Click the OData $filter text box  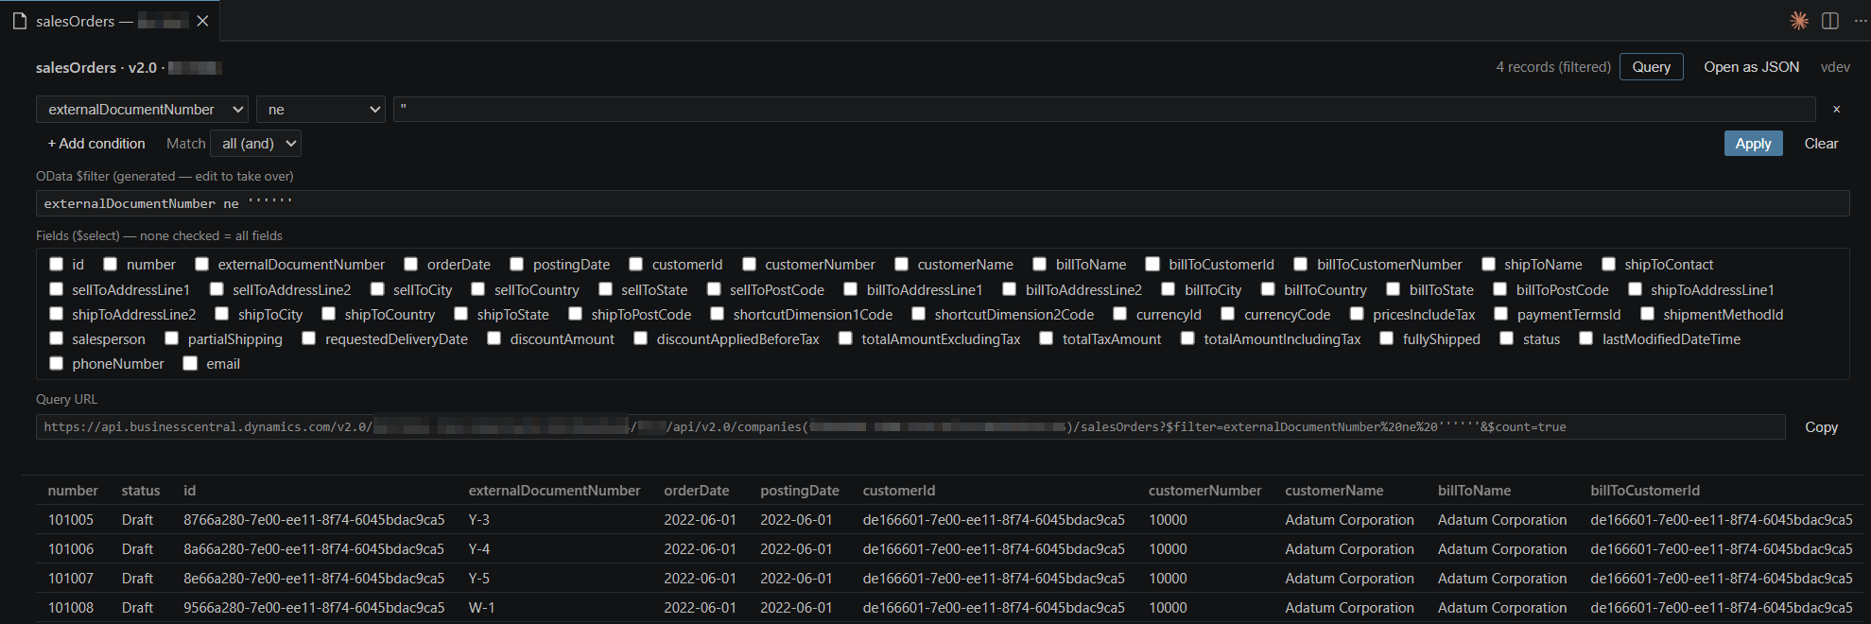943,203
